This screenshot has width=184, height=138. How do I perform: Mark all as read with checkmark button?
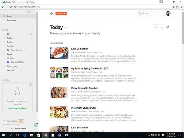(156, 27)
